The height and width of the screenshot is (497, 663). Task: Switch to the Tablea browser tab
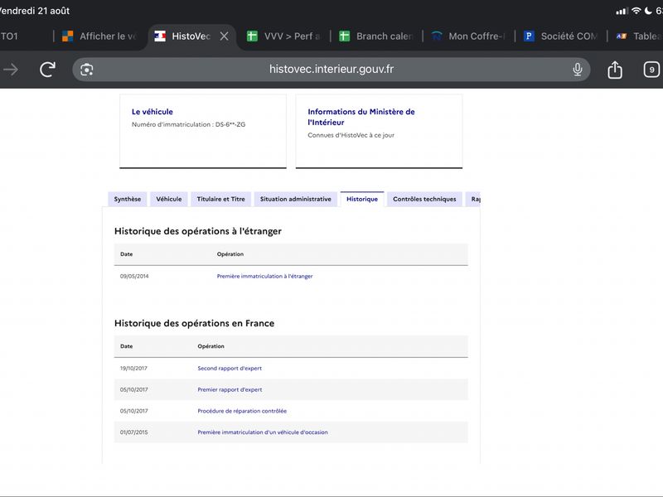click(638, 36)
